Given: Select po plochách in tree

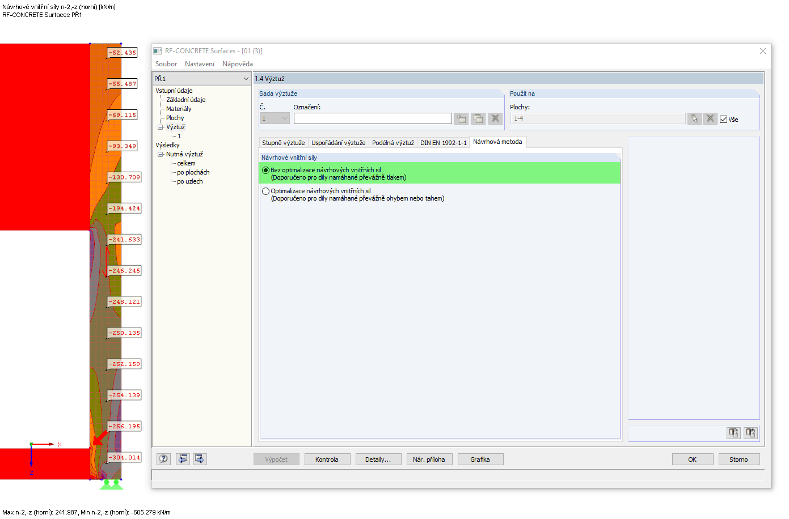Looking at the screenshot, I should pyautogui.click(x=193, y=172).
